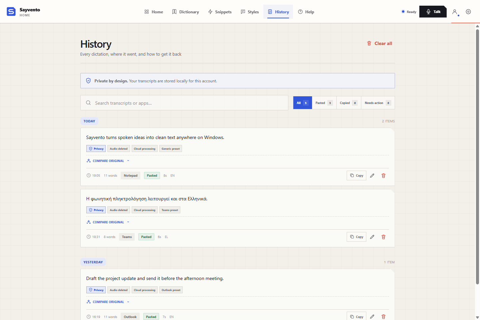
Task: Click Clear all history
Action: [x=379, y=43]
